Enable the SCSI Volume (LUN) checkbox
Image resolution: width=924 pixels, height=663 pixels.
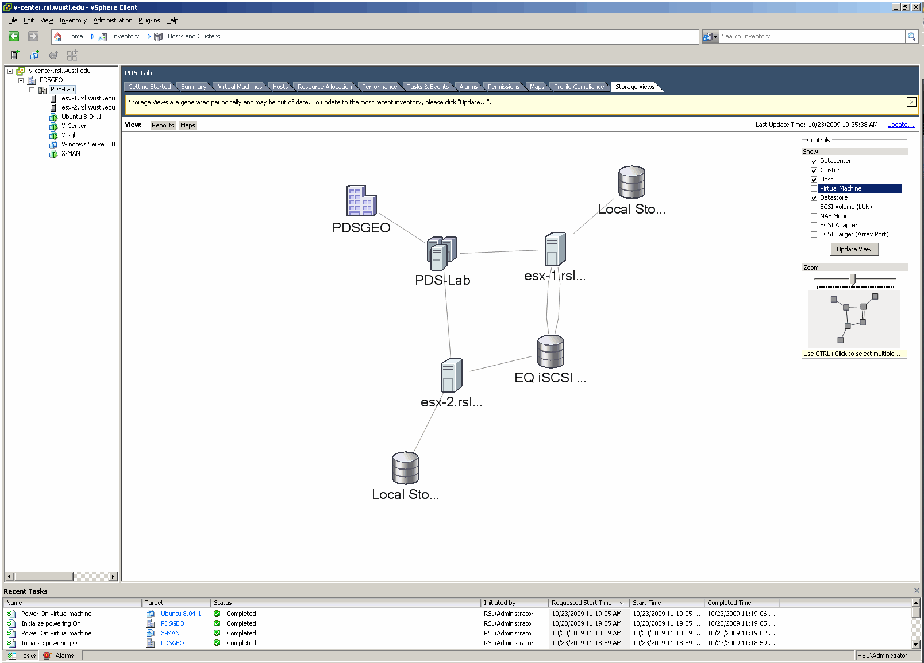pyautogui.click(x=814, y=207)
